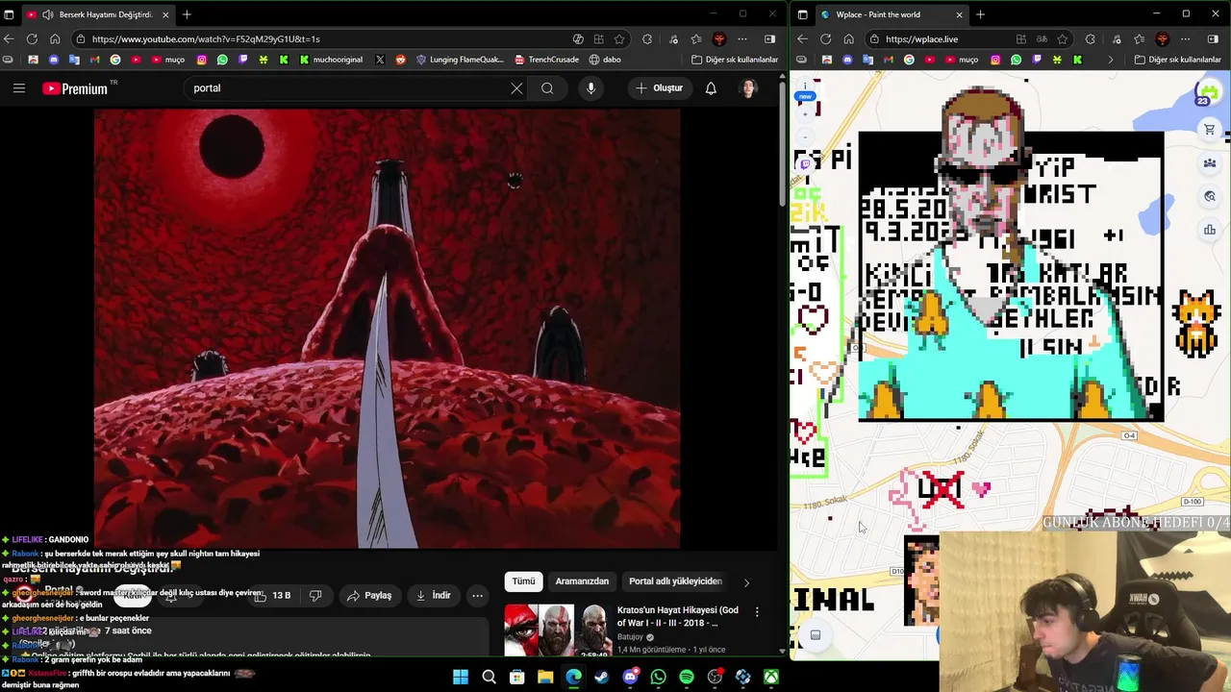
Task: Click Wplace address bar wplace.live
Action: pyautogui.click(x=921, y=39)
